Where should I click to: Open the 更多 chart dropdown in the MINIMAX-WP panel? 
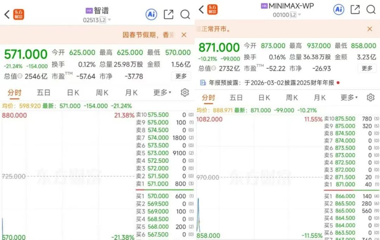(x=349, y=97)
